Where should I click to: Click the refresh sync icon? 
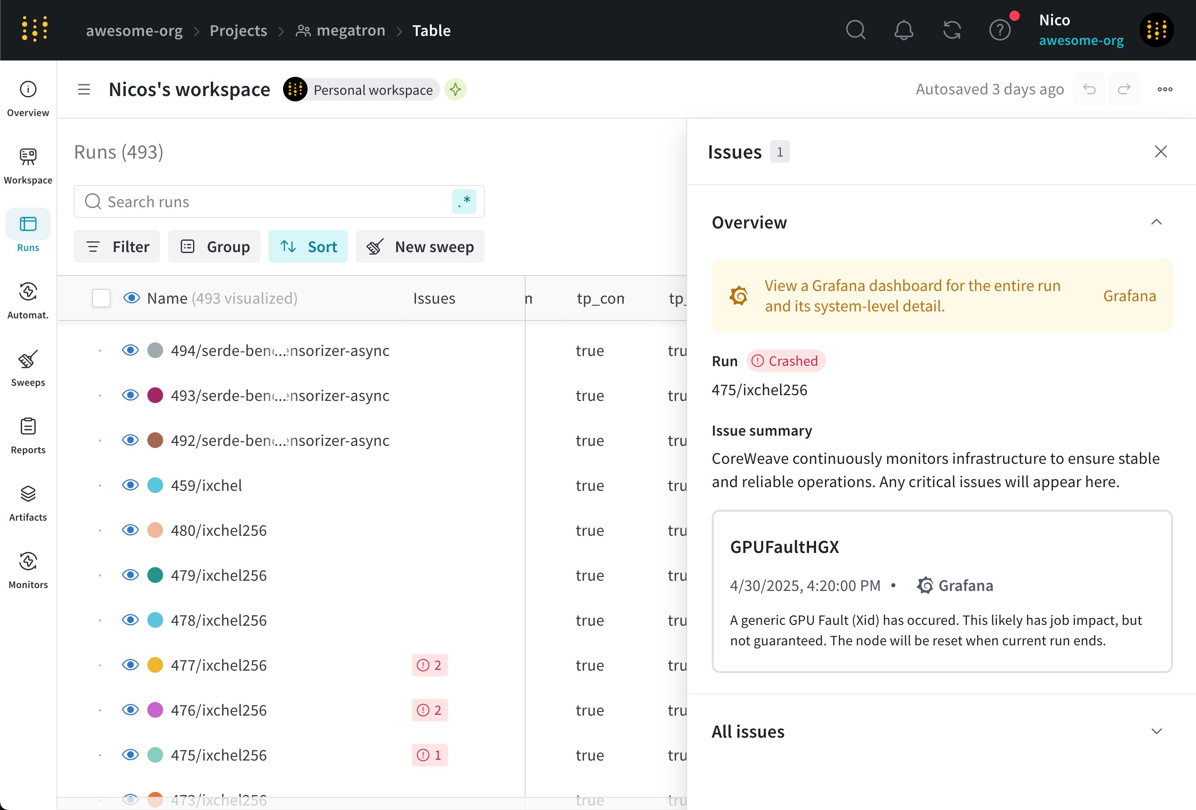(x=951, y=30)
